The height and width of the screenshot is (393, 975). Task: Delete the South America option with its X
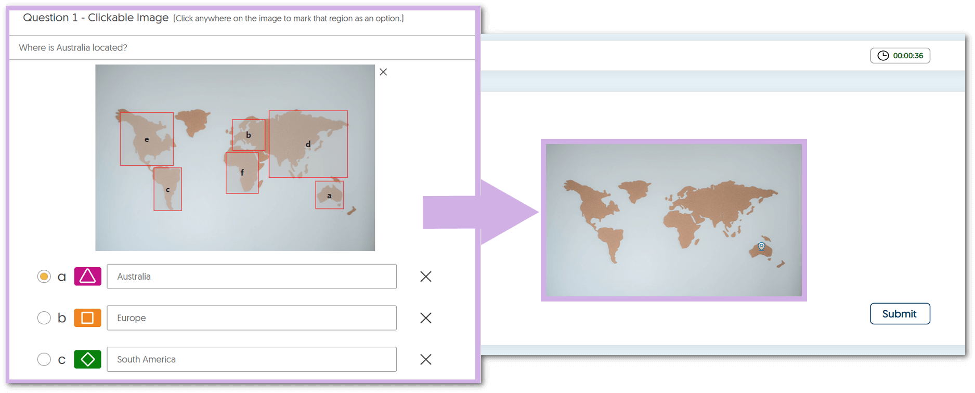coord(425,359)
